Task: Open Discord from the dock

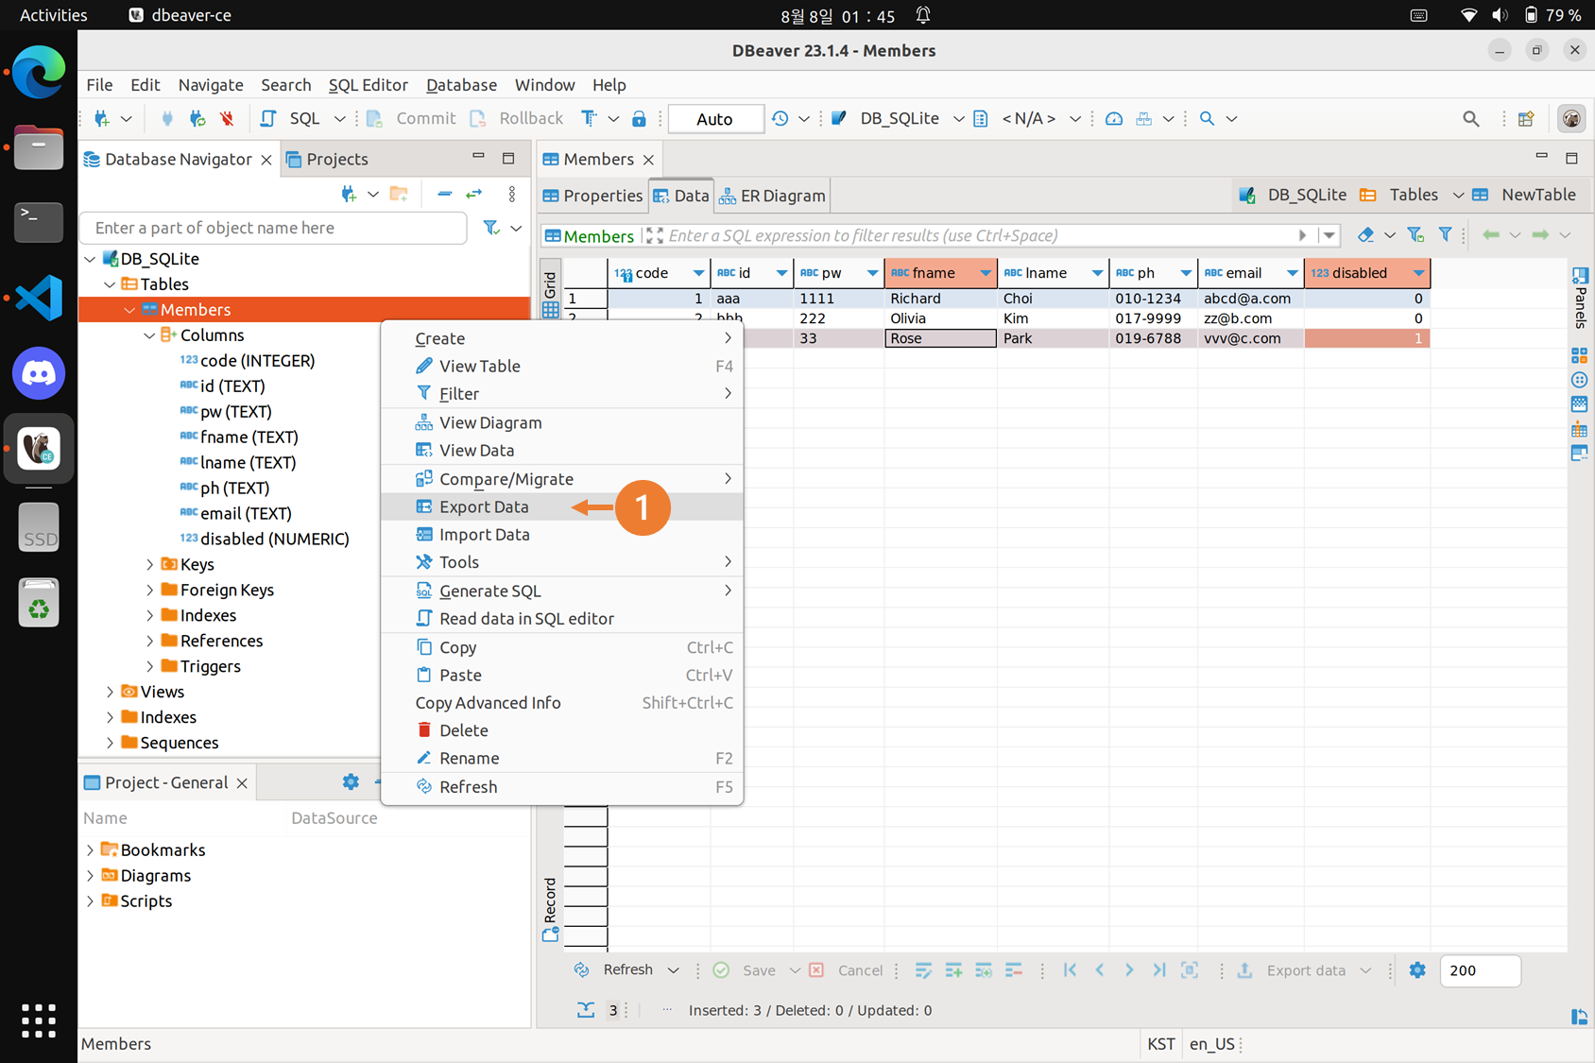Action: click(39, 373)
